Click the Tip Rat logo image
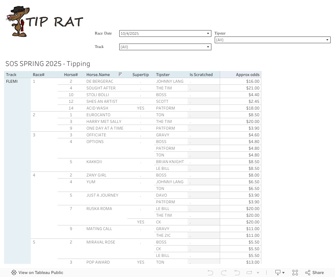Screen dimensions: 335x277 pos(45,21)
